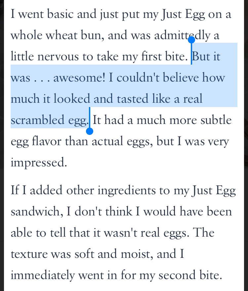This screenshot has width=248, height=291.
Task: Tap the word 'impressed.' in first paragraph
Action: pyautogui.click(x=39, y=162)
